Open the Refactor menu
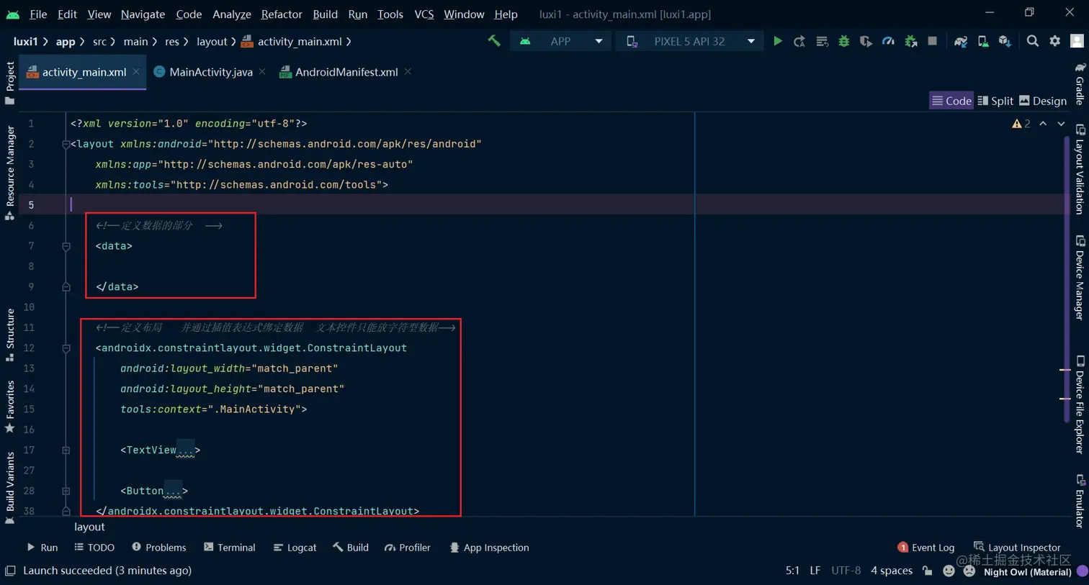The image size is (1089, 585). (282, 14)
